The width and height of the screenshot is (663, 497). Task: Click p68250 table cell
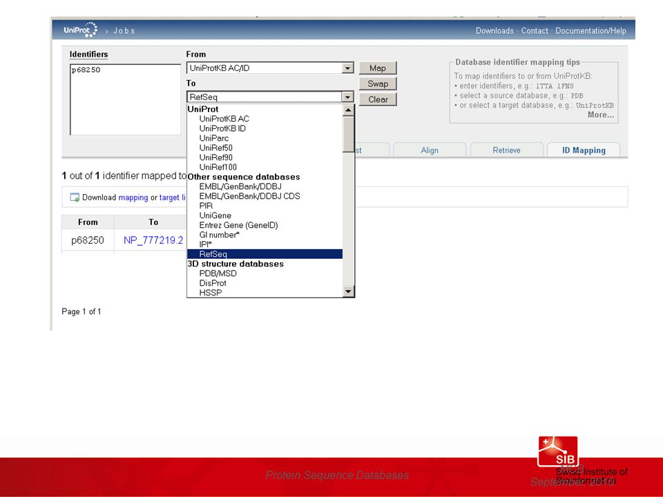click(88, 240)
